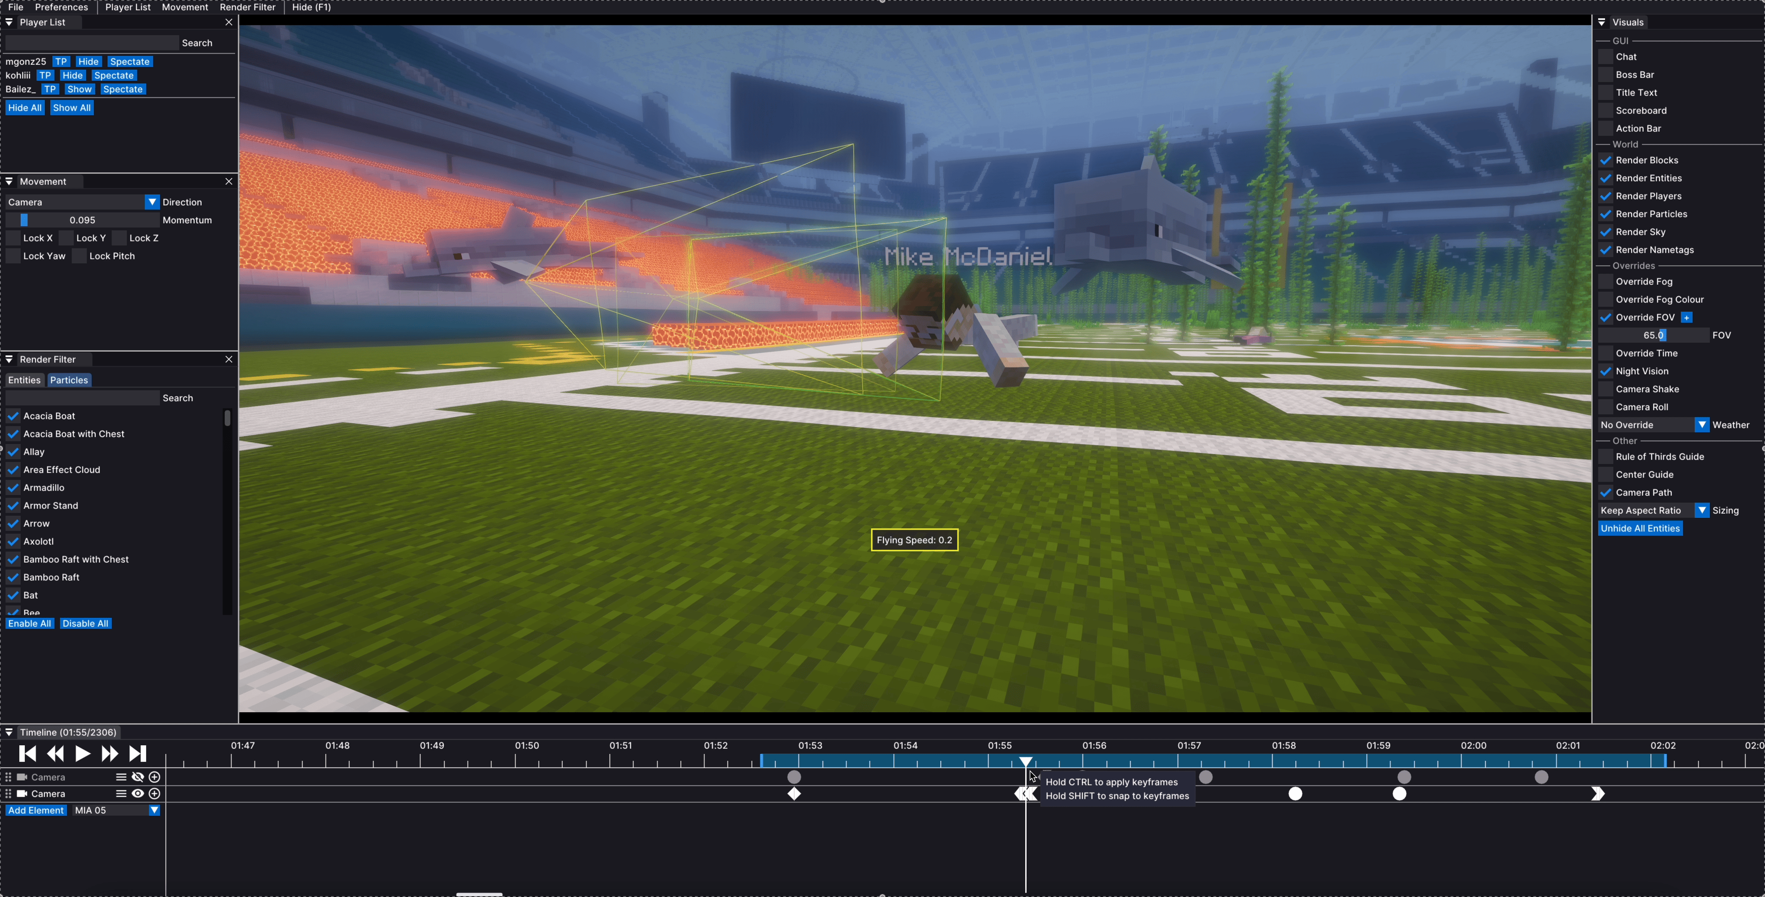Click Add Element button
This screenshot has height=897, width=1765.
[36, 810]
